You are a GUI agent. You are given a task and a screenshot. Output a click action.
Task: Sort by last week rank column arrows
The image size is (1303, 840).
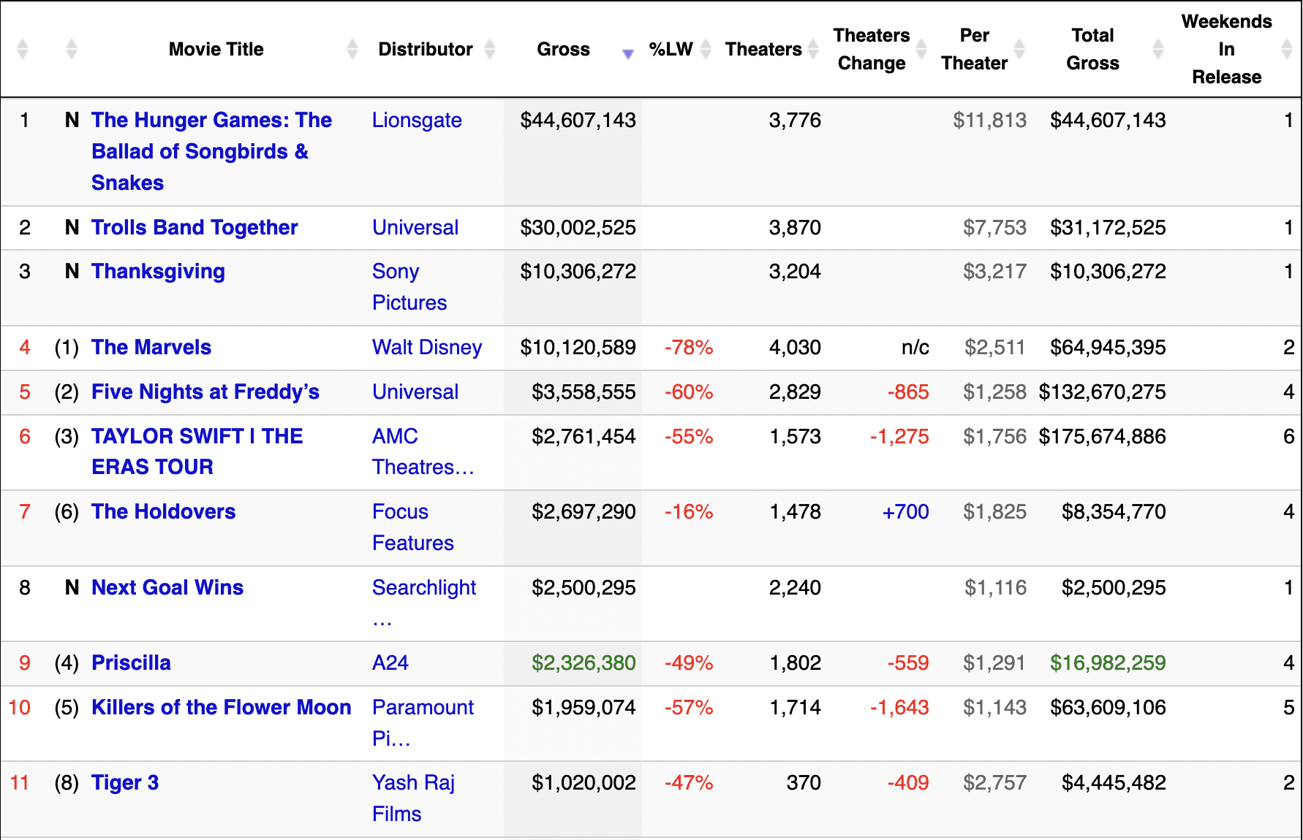coord(71,49)
